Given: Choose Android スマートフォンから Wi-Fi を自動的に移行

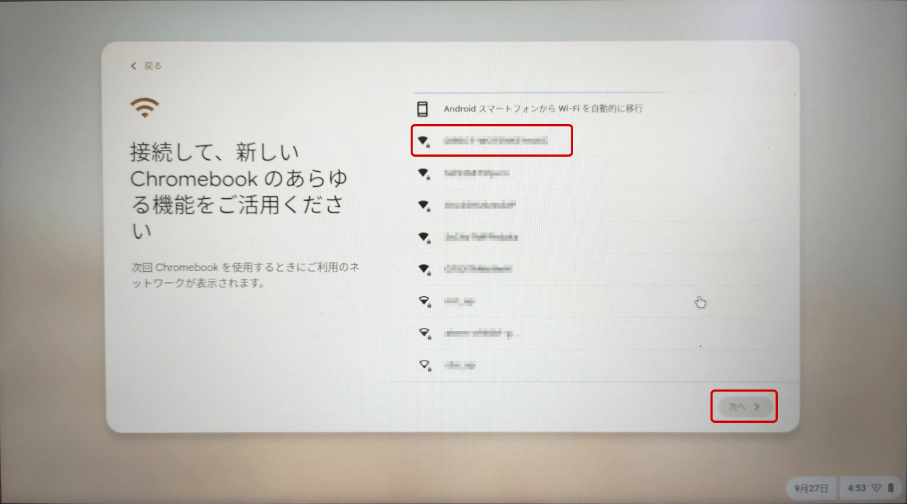Looking at the screenshot, I should (543, 109).
